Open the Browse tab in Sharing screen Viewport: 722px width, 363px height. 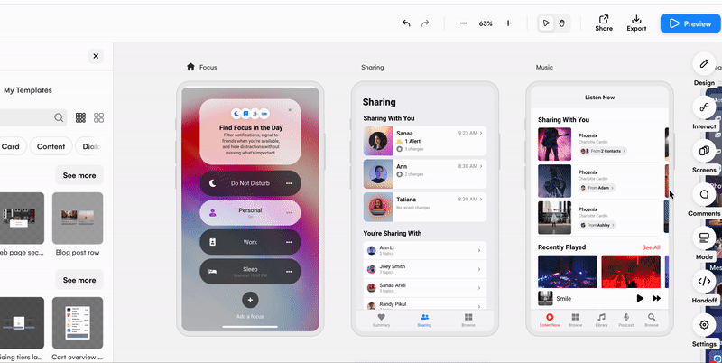pyautogui.click(x=468, y=320)
